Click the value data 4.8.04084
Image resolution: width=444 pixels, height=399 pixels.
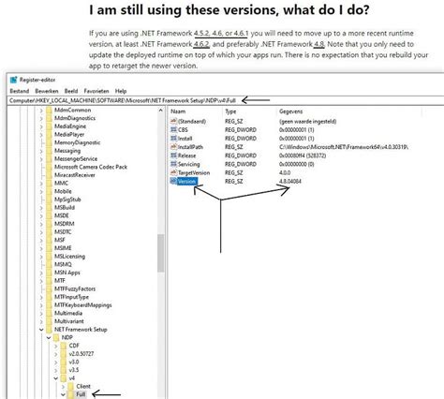pyautogui.click(x=290, y=181)
